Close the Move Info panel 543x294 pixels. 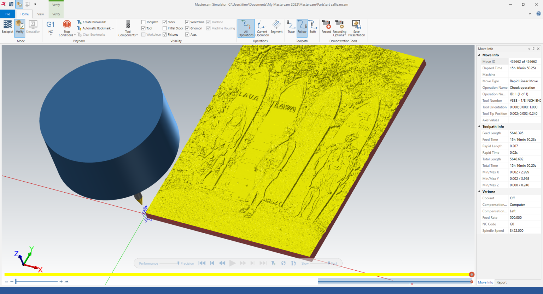tap(538, 49)
